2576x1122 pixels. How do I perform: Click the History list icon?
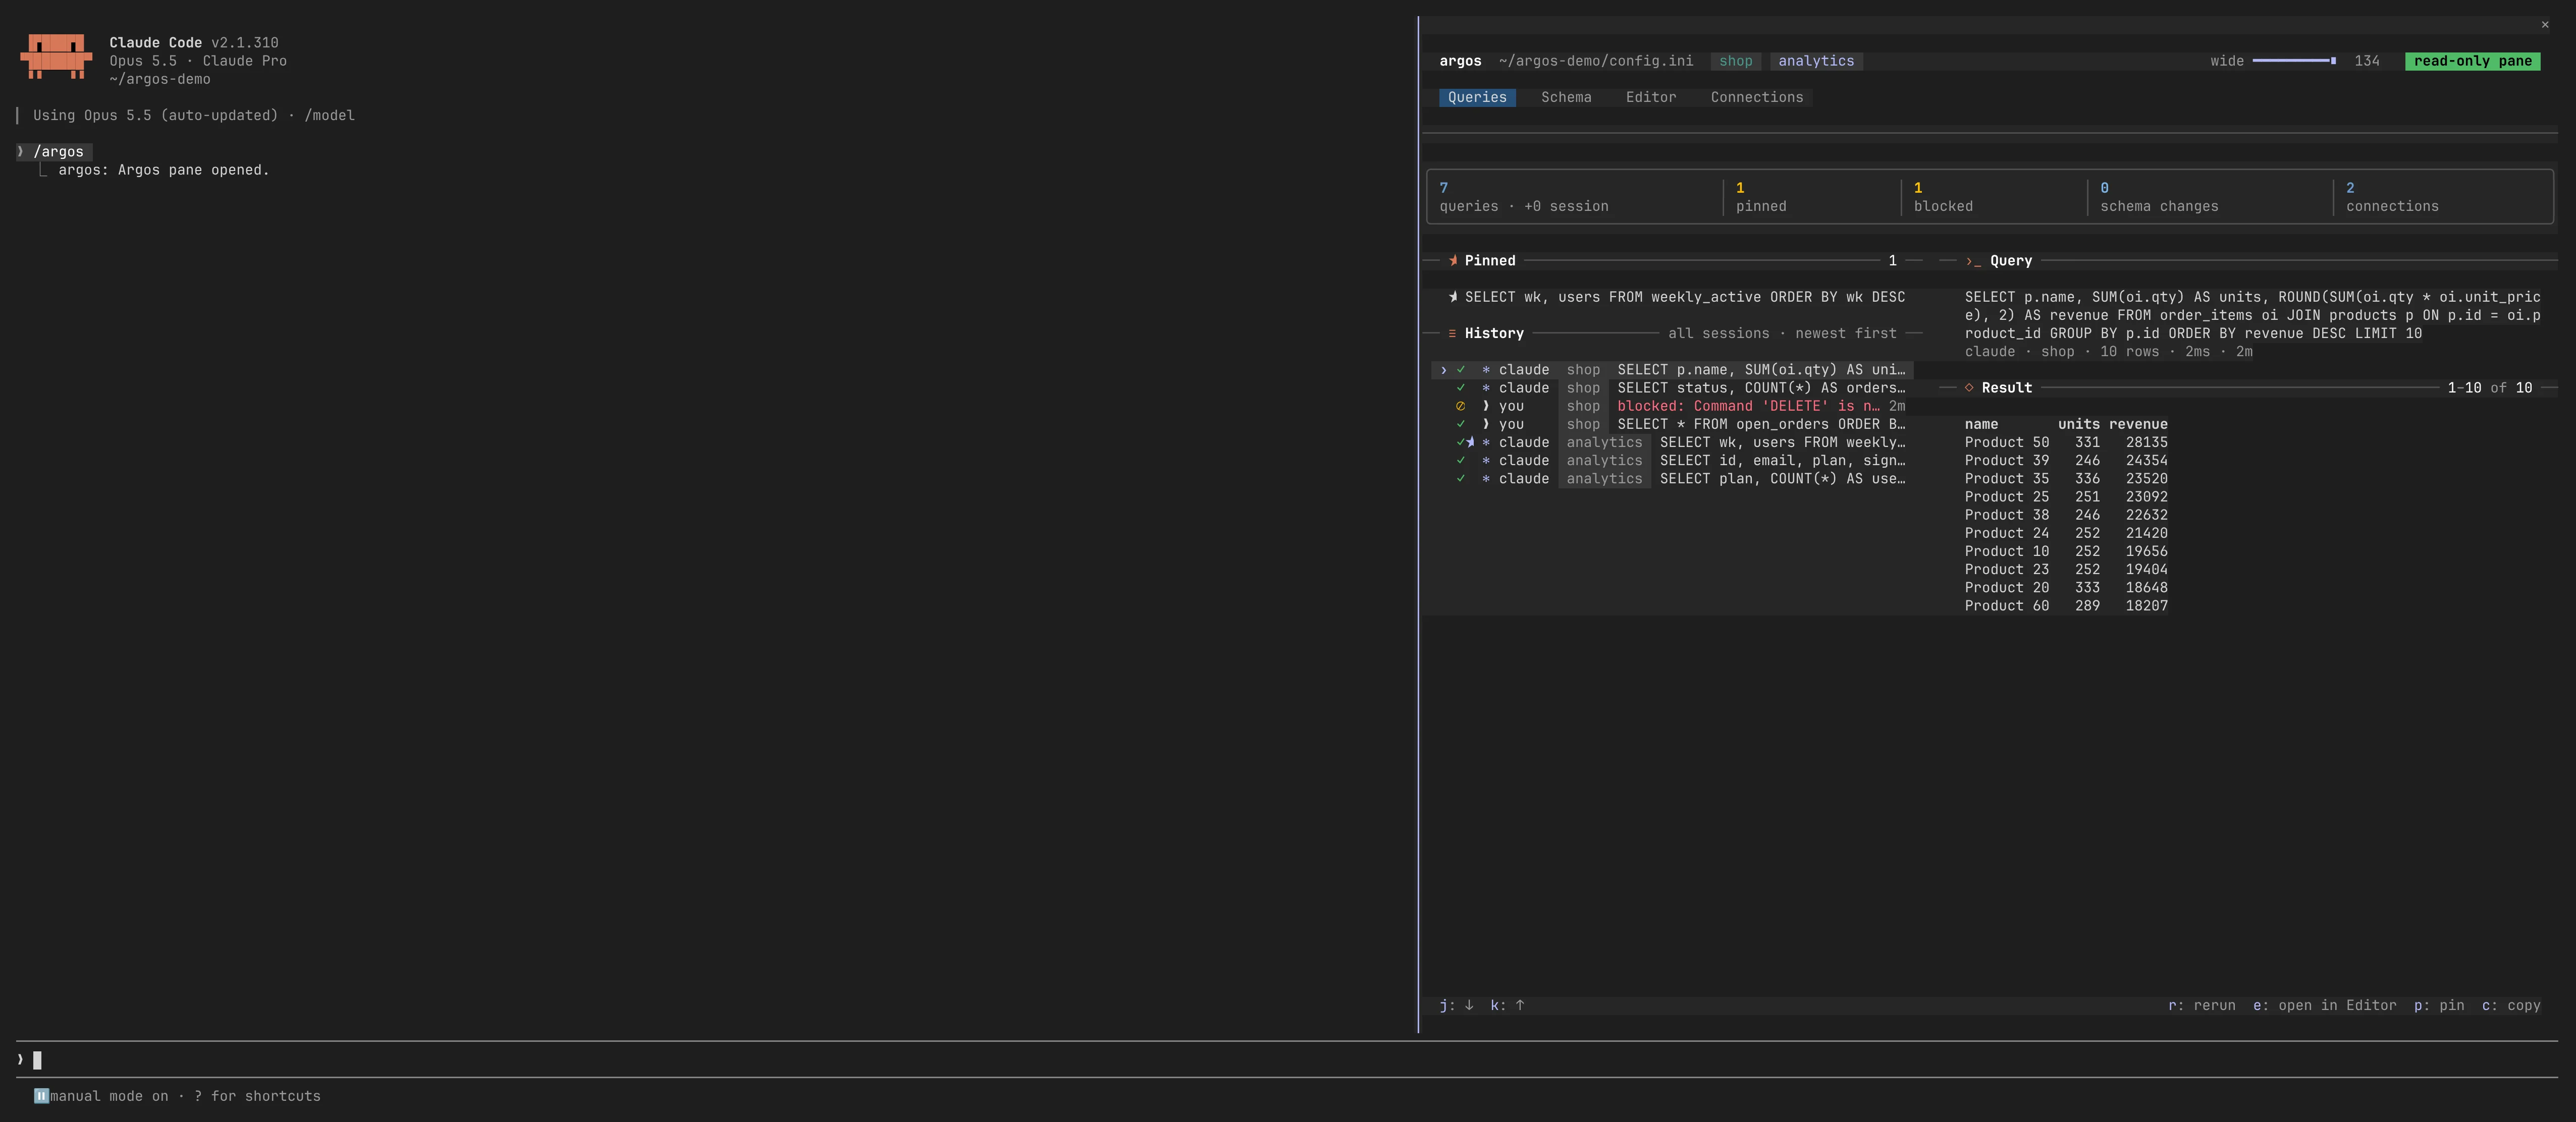coord(1452,334)
